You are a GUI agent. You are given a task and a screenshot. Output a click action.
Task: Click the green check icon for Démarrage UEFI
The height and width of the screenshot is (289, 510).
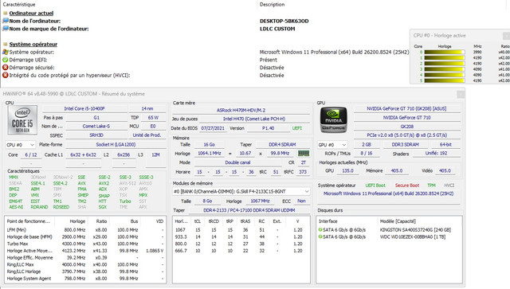(6, 60)
